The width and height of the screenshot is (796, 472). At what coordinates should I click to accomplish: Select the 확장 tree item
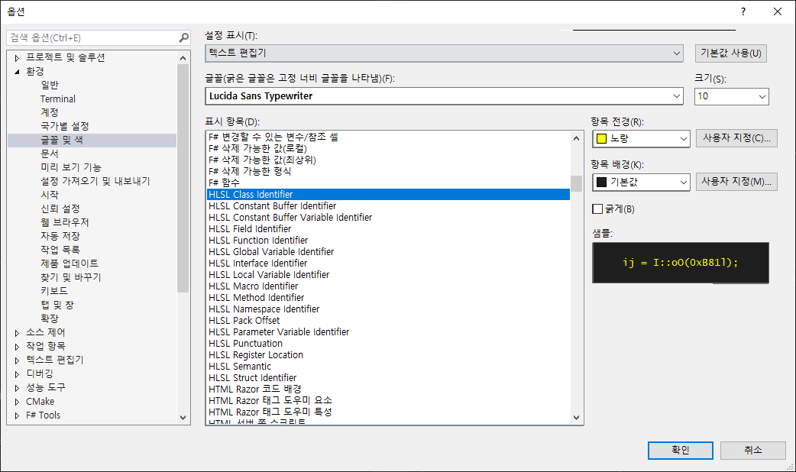pos(50,318)
